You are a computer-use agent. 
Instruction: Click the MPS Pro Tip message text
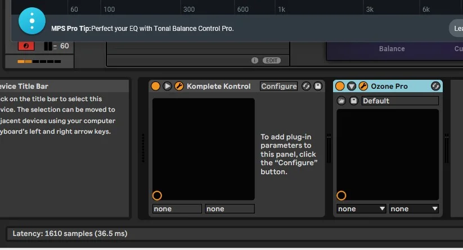click(142, 29)
